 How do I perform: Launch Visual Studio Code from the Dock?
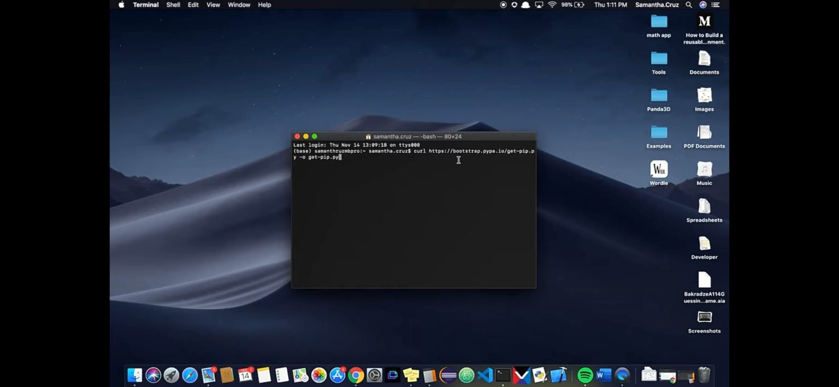(x=485, y=376)
